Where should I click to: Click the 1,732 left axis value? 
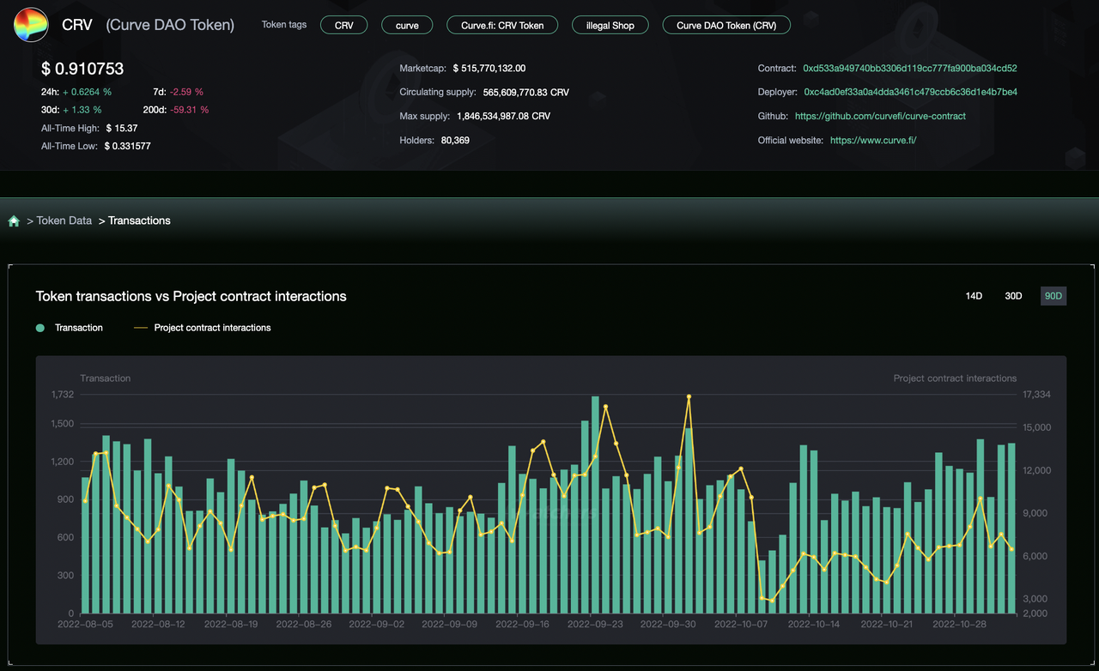point(63,395)
